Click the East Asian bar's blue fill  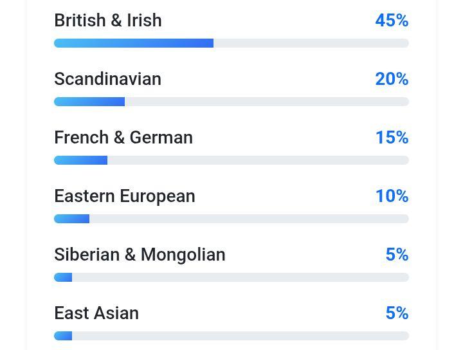click(63, 336)
